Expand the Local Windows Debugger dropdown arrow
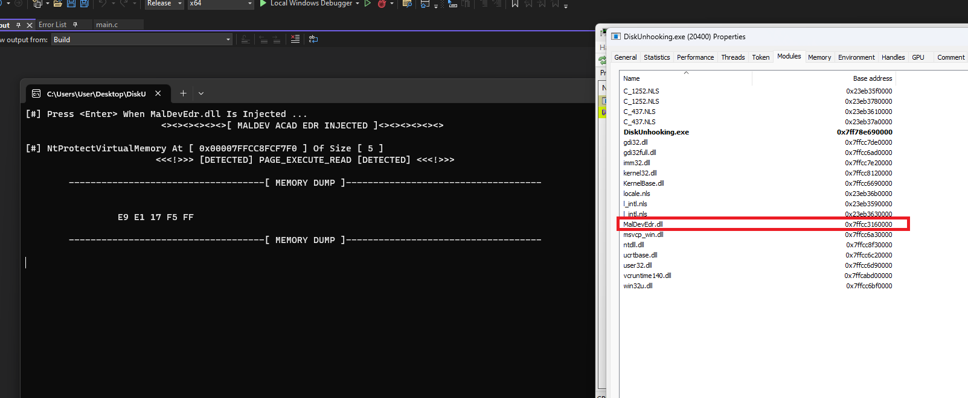This screenshot has height=398, width=968. pyautogui.click(x=357, y=4)
